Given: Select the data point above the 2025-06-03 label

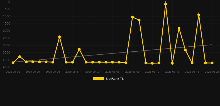Looking at the screenshot, I should point(93,62).
